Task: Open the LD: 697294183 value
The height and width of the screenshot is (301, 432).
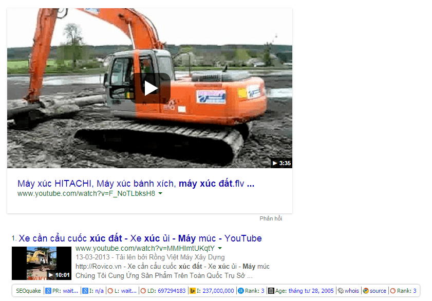Action: point(172,291)
